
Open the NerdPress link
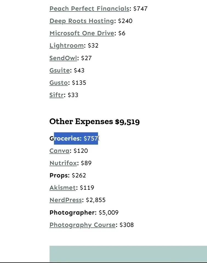point(65,200)
